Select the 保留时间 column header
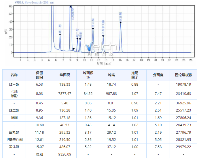The image size is (199, 159). pos(39,75)
